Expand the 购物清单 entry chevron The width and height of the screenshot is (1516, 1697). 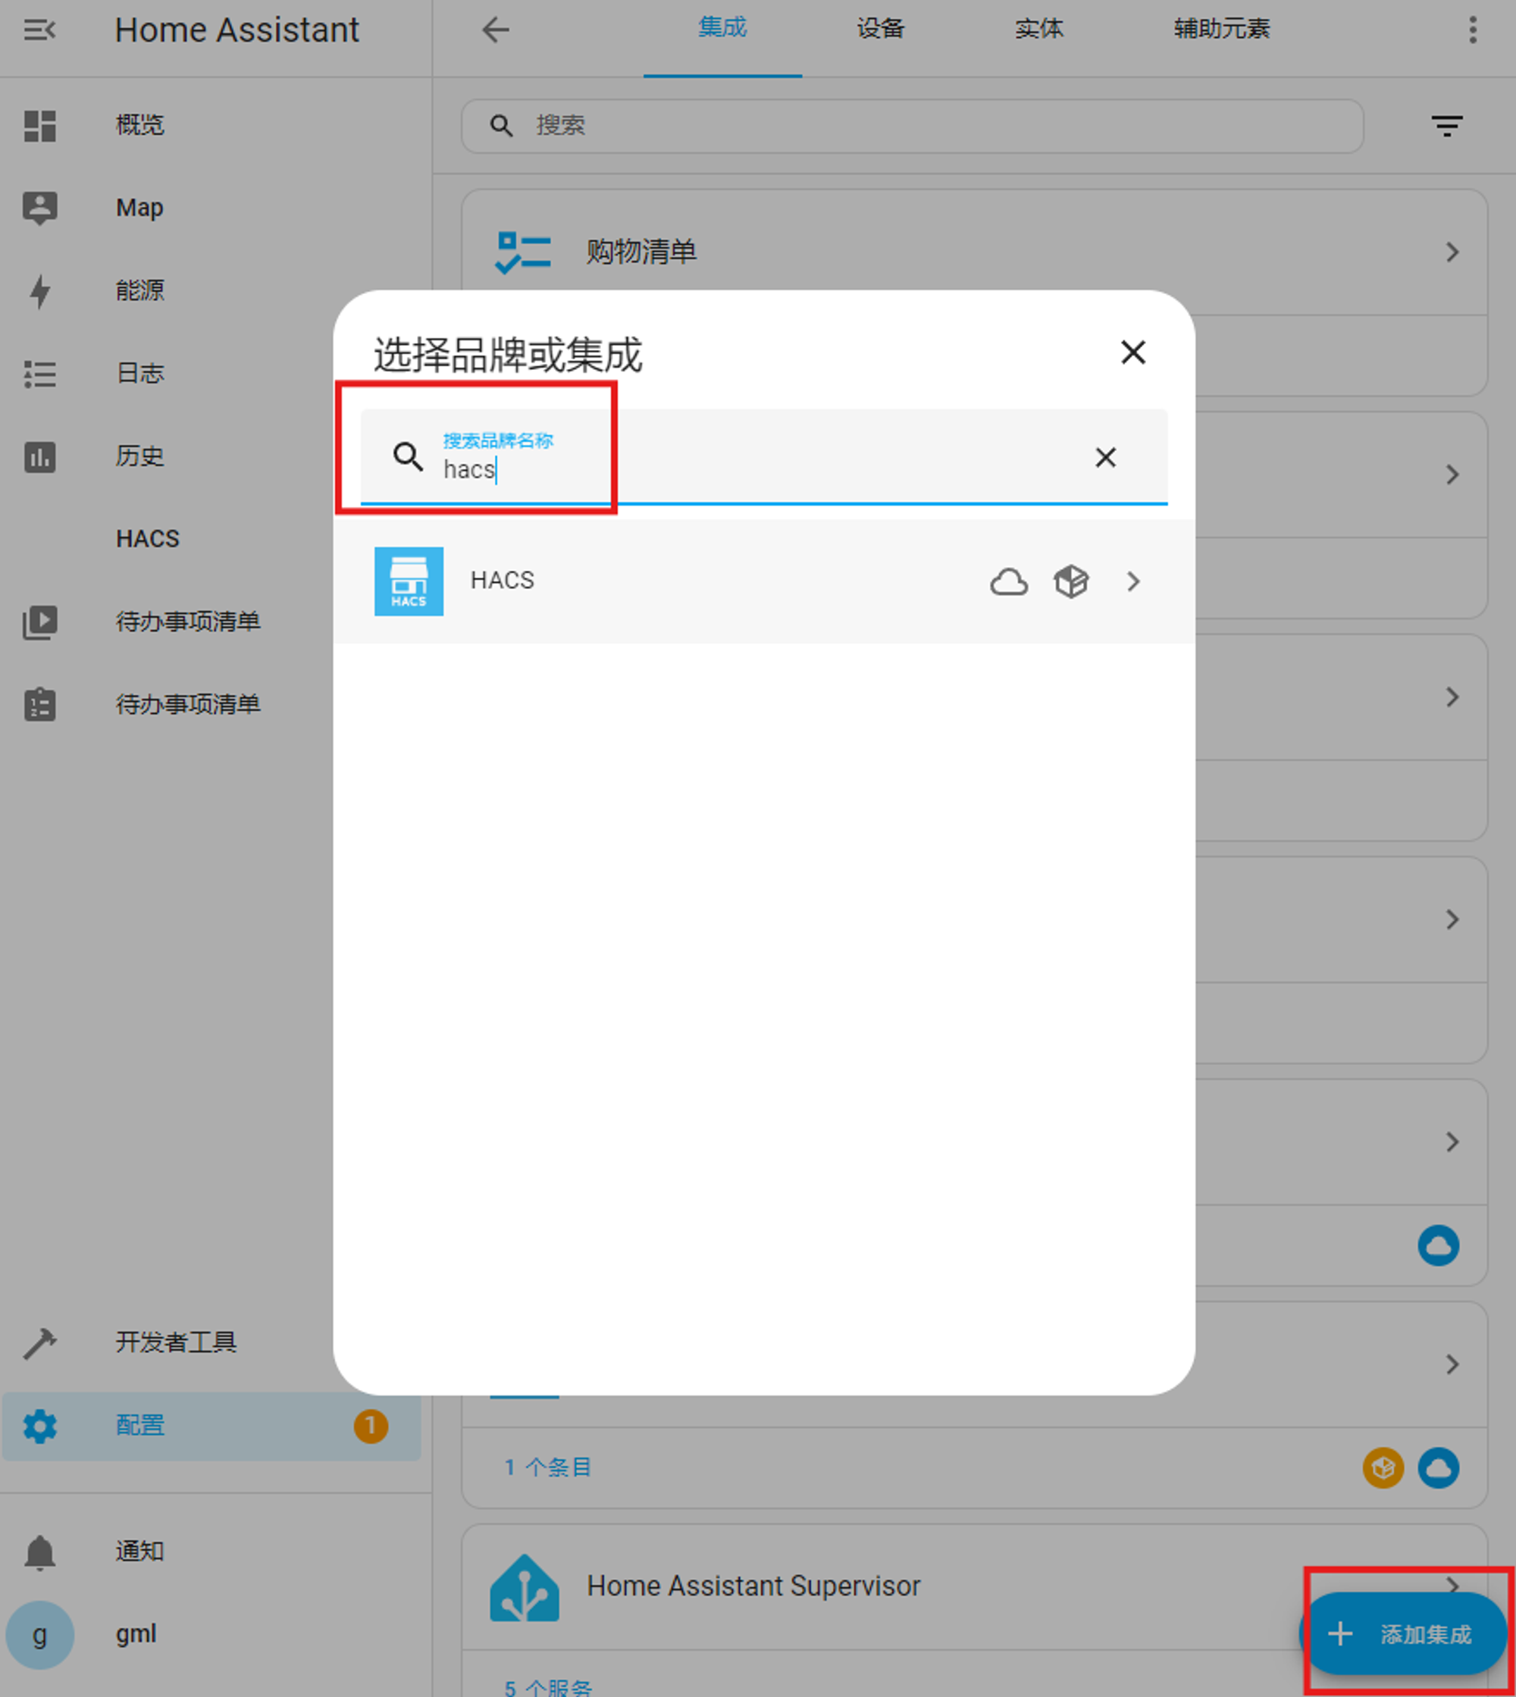(1452, 252)
